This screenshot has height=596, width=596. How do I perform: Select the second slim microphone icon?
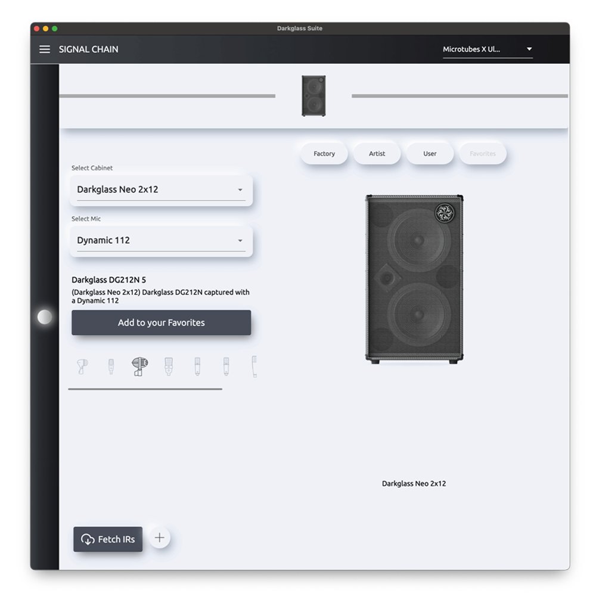(111, 367)
